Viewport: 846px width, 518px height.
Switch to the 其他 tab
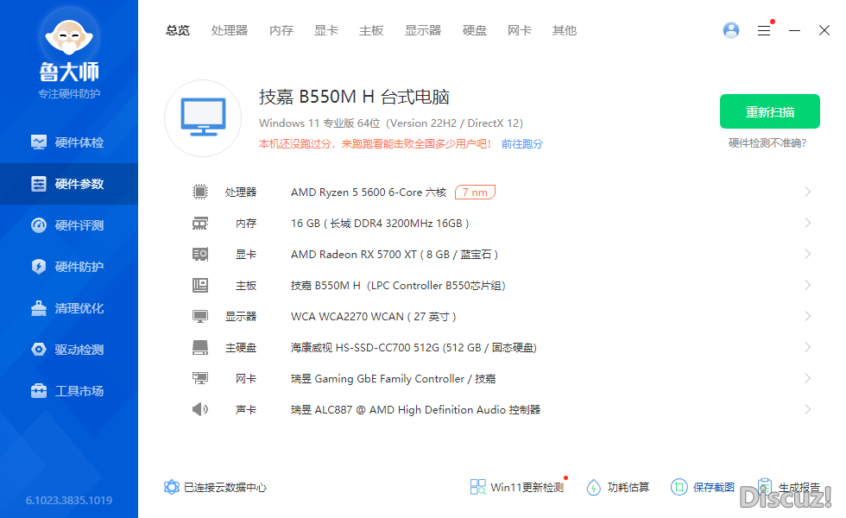[565, 30]
